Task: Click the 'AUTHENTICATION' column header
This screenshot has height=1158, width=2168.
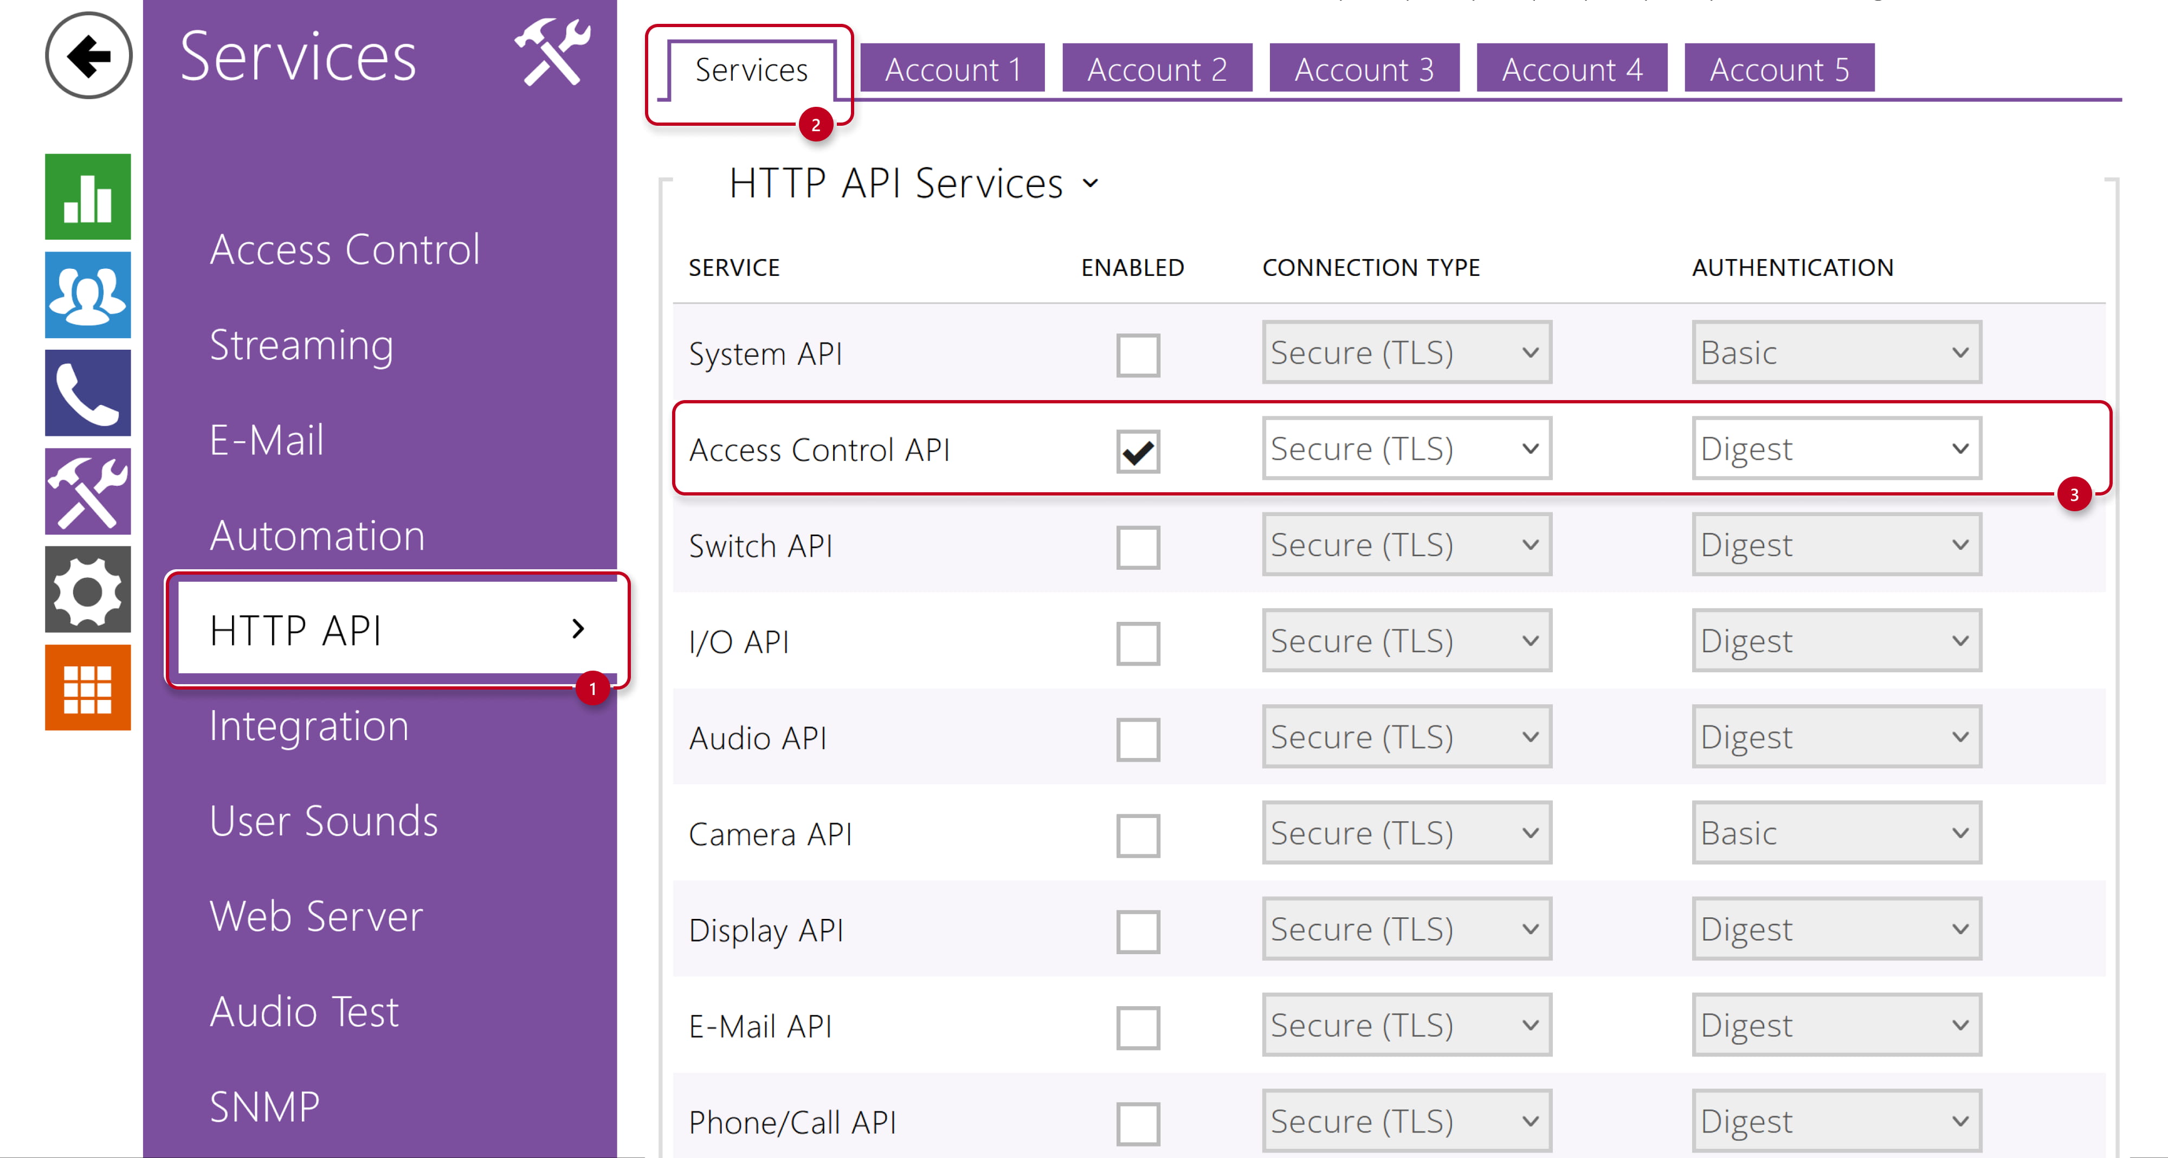Action: (x=1792, y=267)
